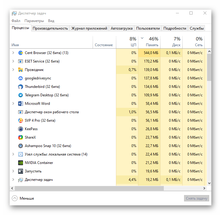The height and width of the screenshot is (215, 221).
Task: Switch to the Автозагрузка tab
Action: (x=121, y=28)
